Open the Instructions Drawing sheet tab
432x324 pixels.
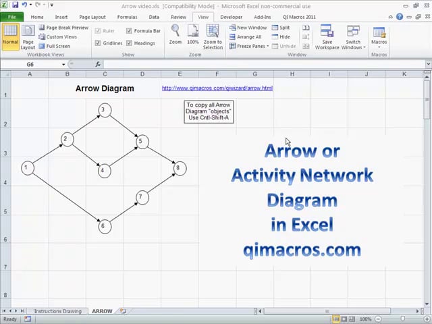click(x=57, y=311)
